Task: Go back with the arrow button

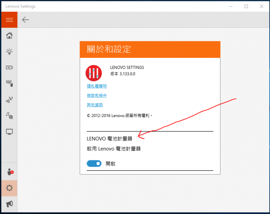Action: click(25, 20)
